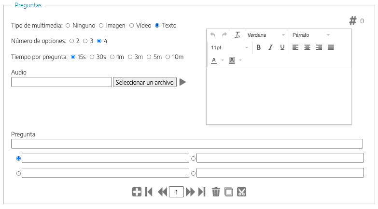Open the Verdana font family dropdown
This screenshot has width=378, height=209.
pos(266,35)
